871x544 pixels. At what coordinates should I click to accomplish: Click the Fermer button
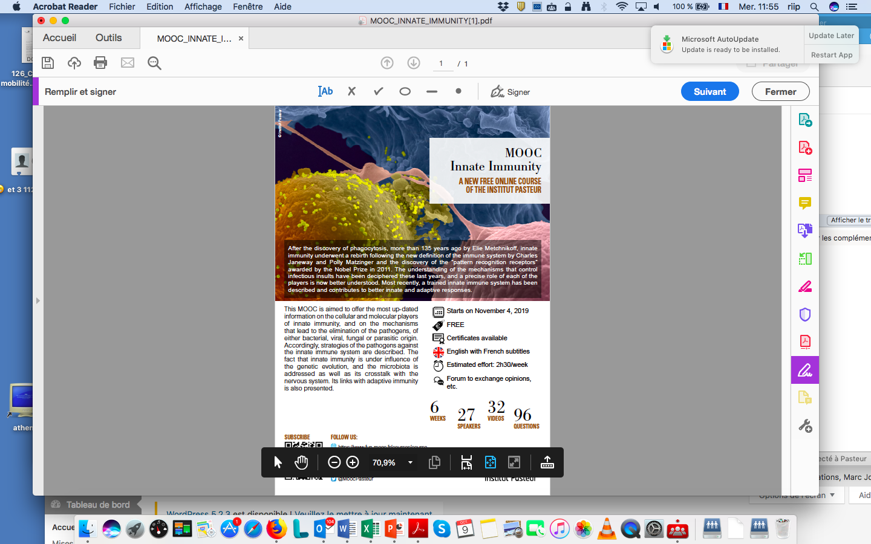coord(781,92)
